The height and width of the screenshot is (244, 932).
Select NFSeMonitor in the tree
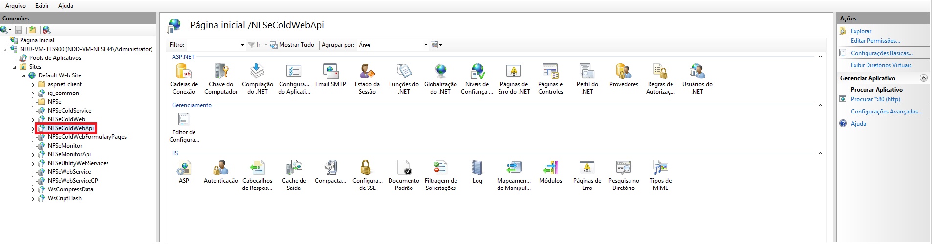click(x=65, y=146)
